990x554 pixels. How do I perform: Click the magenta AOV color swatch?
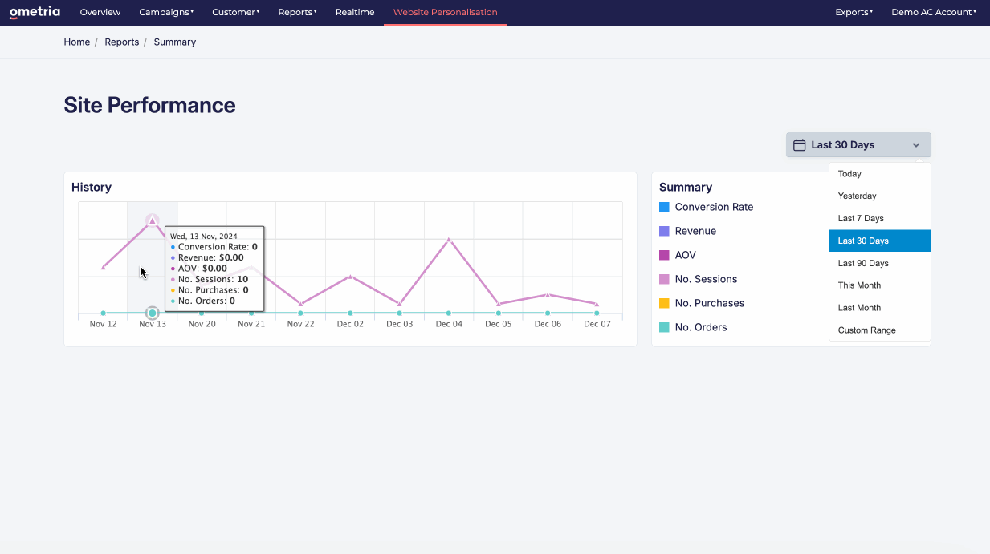(664, 255)
